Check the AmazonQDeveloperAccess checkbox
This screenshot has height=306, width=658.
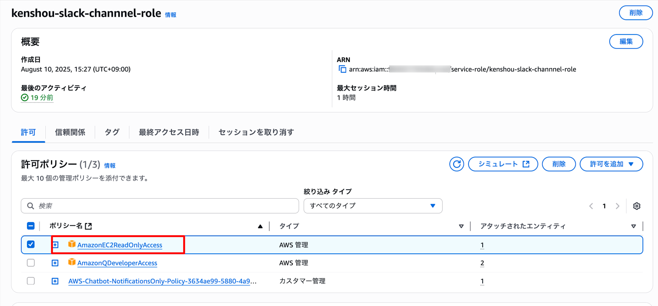coord(31,263)
